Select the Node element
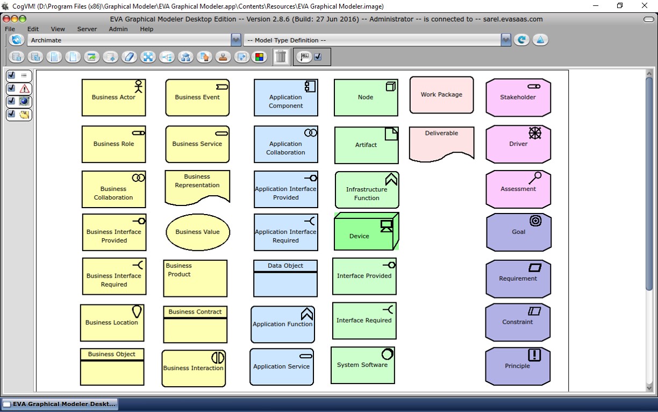658x412 pixels. point(366,97)
